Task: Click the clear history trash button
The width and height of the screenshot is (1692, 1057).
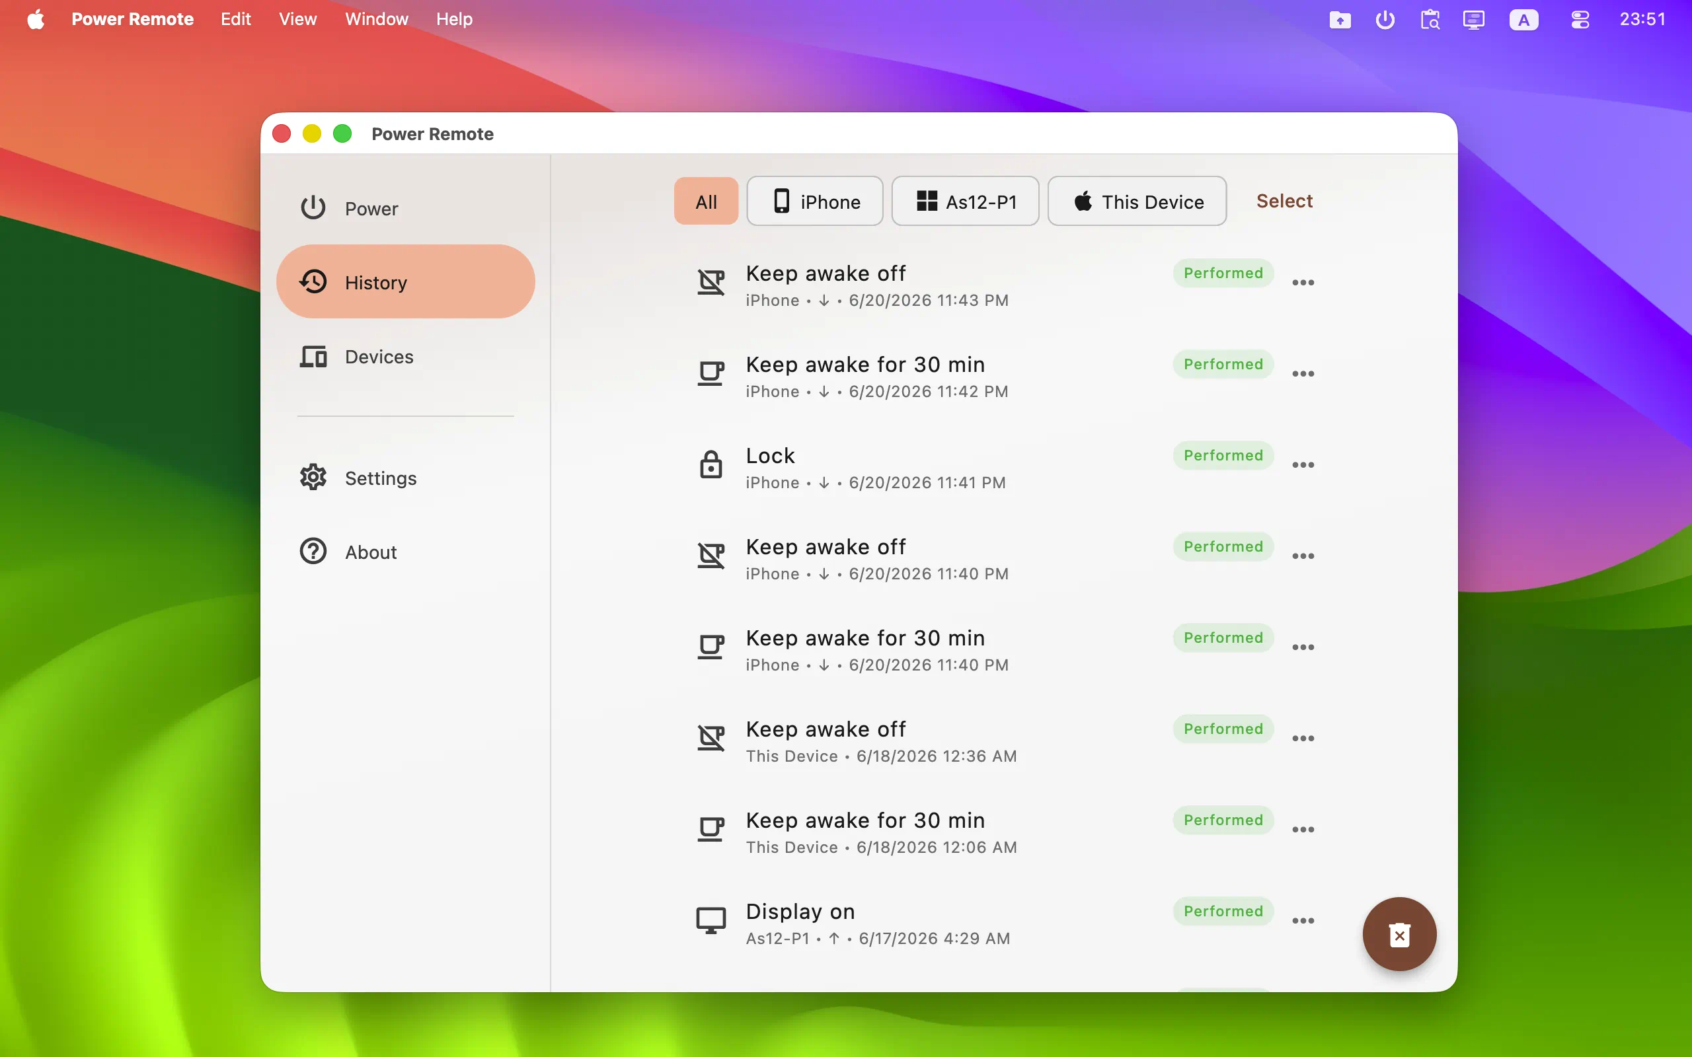Action: coord(1399,934)
